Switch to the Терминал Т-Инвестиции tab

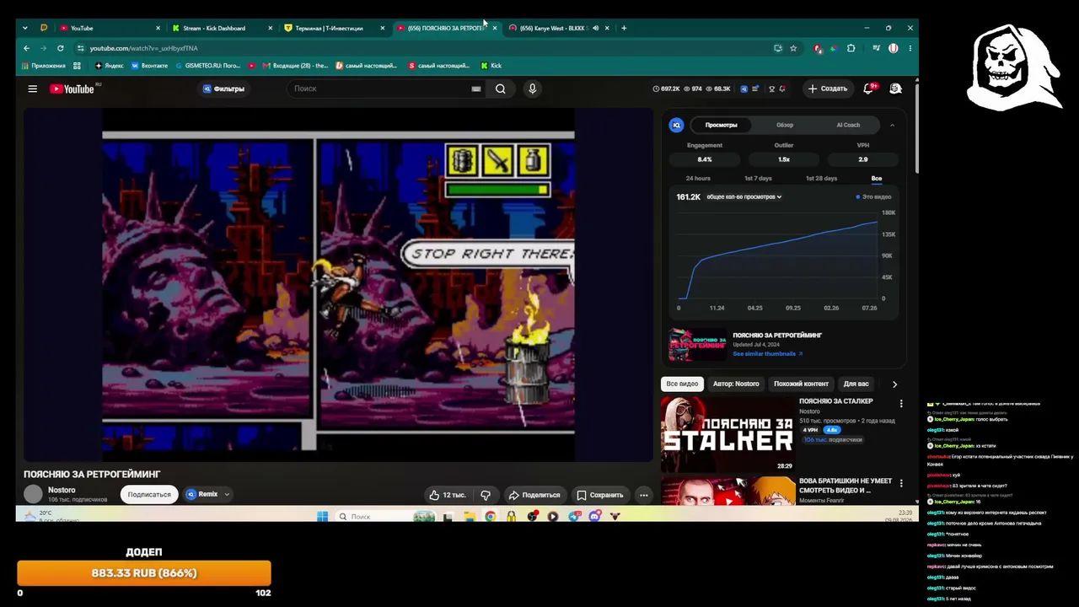334,28
